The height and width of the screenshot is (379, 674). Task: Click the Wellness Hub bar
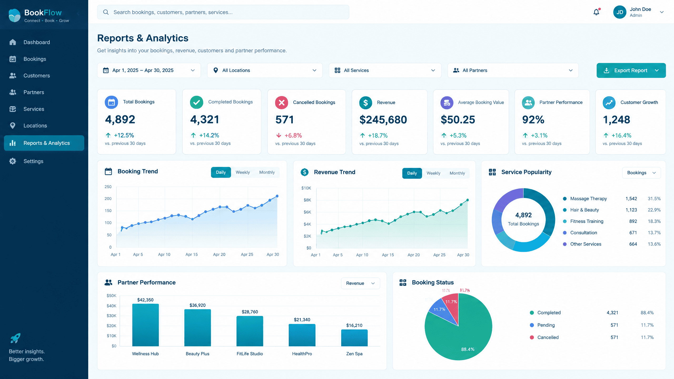pos(145,325)
